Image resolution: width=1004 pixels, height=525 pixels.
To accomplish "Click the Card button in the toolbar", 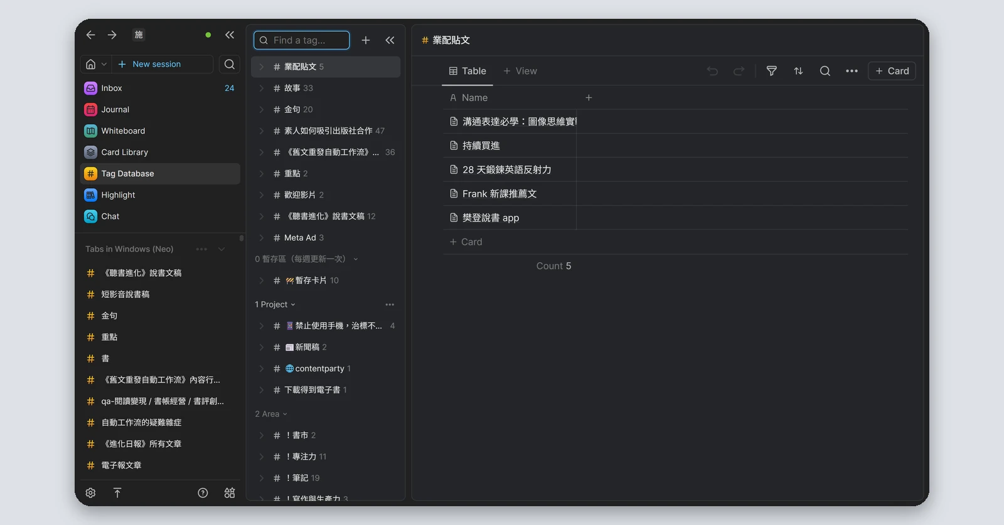I will [892, 71].
